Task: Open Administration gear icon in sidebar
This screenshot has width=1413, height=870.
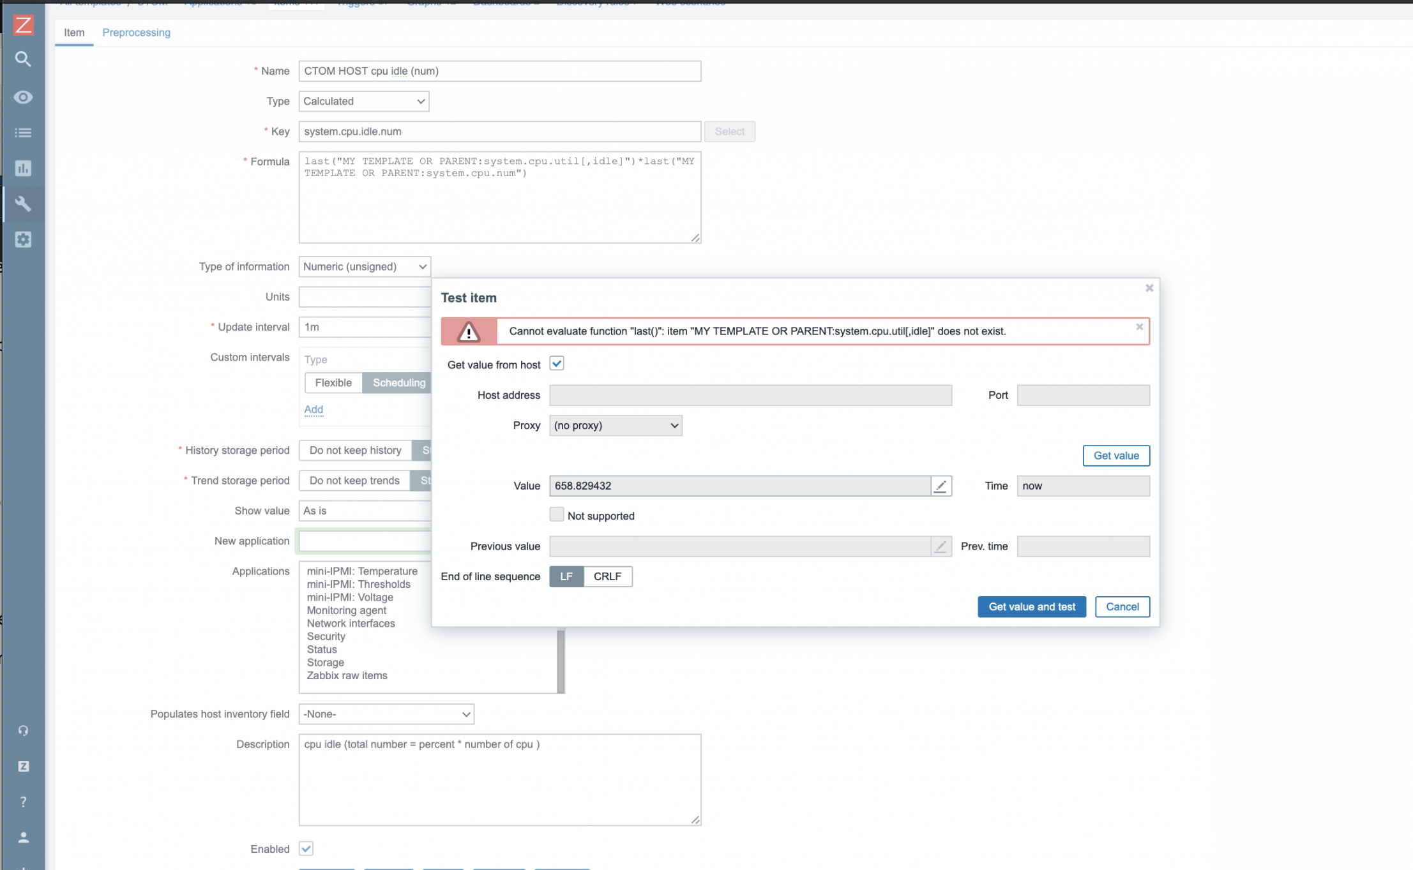Action: (x=23, y=239)
